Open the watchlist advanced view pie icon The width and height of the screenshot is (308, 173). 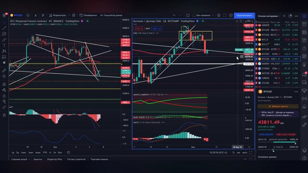tap(290, 16)
